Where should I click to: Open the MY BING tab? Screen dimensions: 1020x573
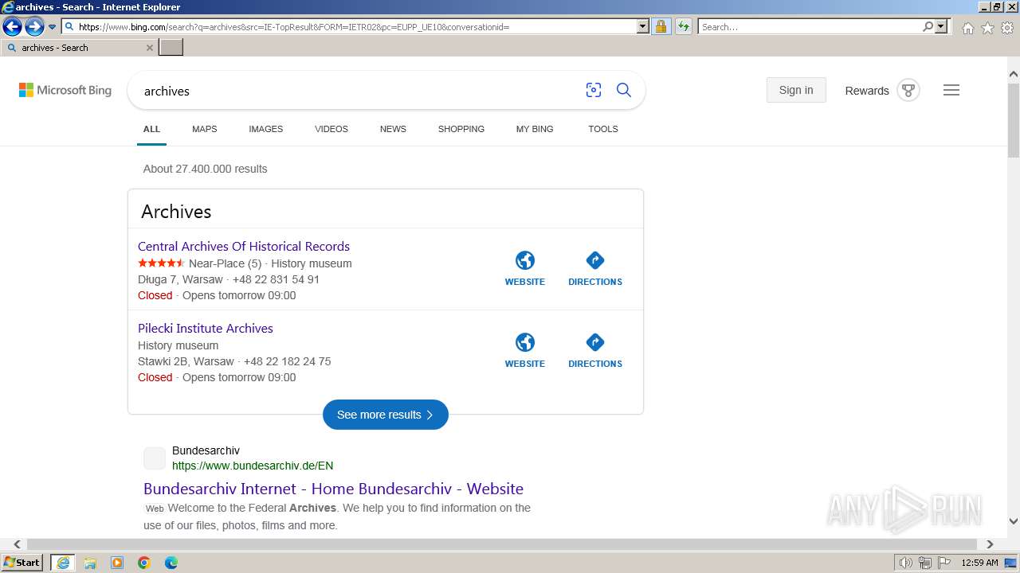[535, 129]
